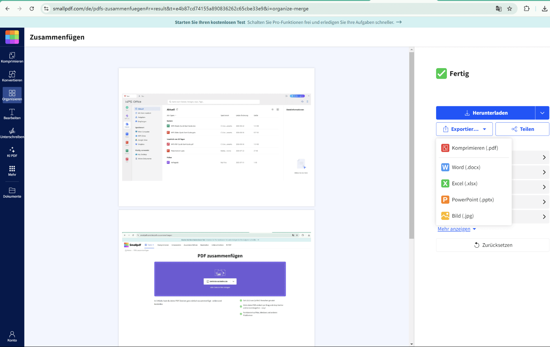Viewport: 550px width, 347px height.
Task: Open the browser translate icon
Action: coord(499,9)
